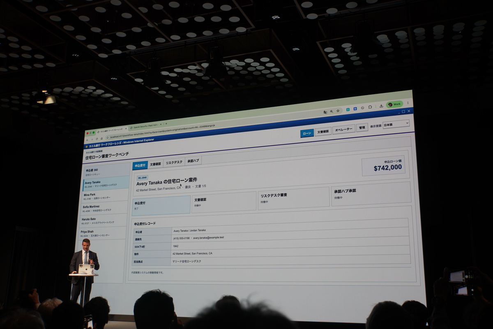Open a new tab with the plus icon

click(166, 123)
